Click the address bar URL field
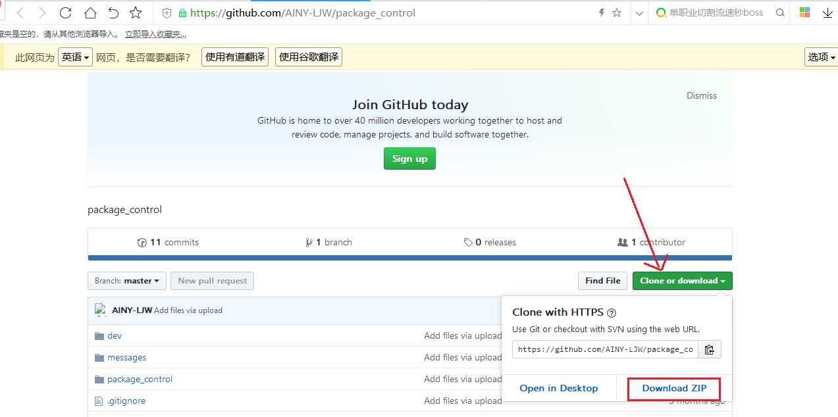Screen dimensions: 838x417 pyautogui.click(x=390, y=12)
